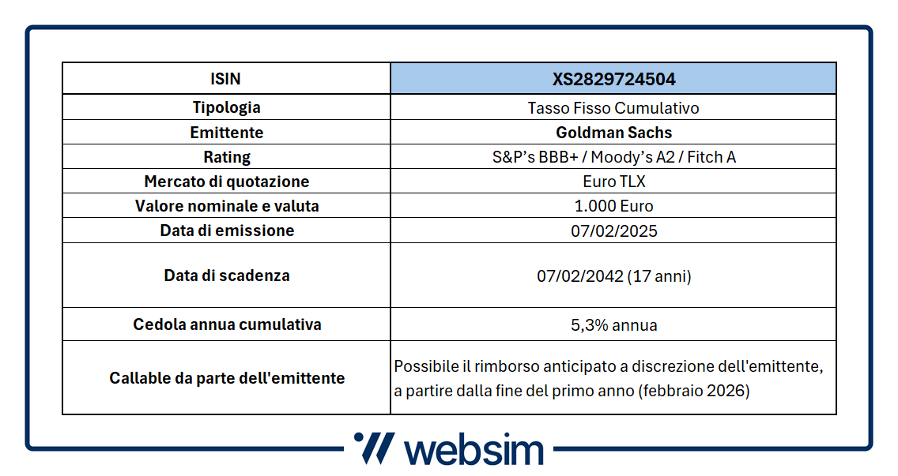Select the Rating label cell
The width and height of the screenshot is (898, 476).
click(x=226, y=157)
